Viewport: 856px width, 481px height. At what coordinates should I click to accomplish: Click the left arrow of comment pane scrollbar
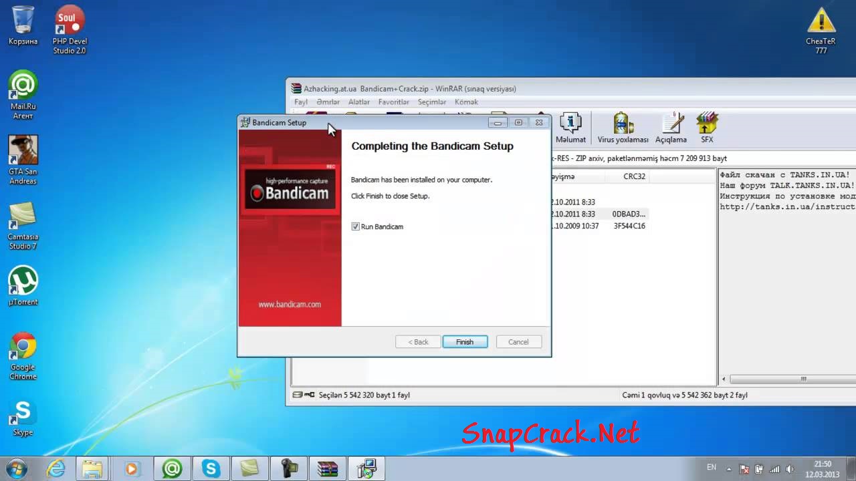click(x=724, y=379)
